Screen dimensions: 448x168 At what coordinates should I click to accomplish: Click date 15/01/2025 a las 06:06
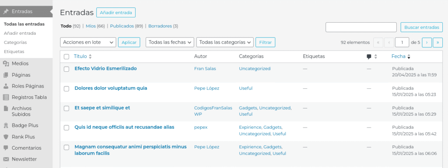tap(414, 154)
